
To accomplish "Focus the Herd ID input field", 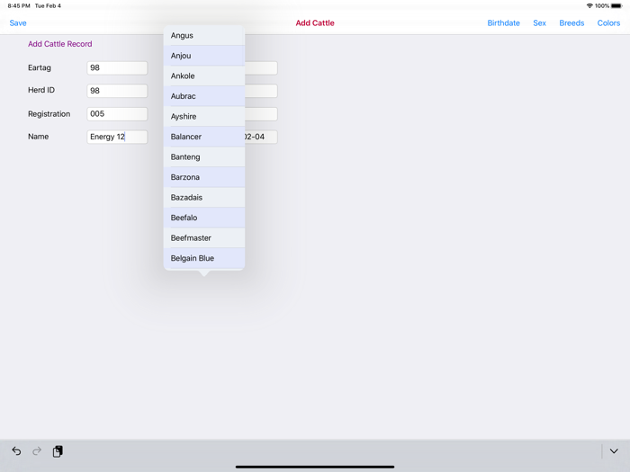I will pyautogui.click(x=117, y=91).
